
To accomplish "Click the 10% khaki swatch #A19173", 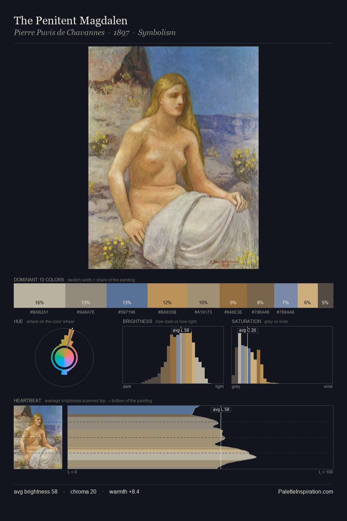I will tap(203, 296).
